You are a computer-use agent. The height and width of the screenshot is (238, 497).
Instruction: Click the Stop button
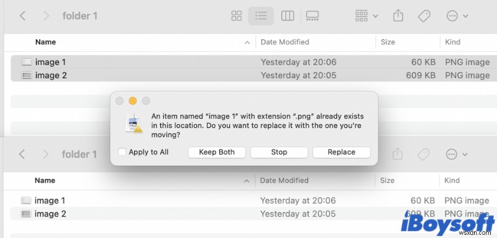click(x=279, y=152)
